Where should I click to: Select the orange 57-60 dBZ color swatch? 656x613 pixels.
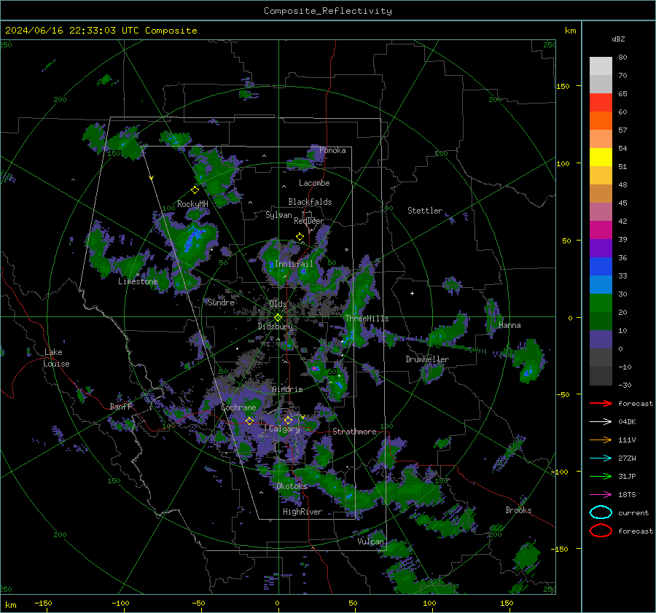pos(601,121)
